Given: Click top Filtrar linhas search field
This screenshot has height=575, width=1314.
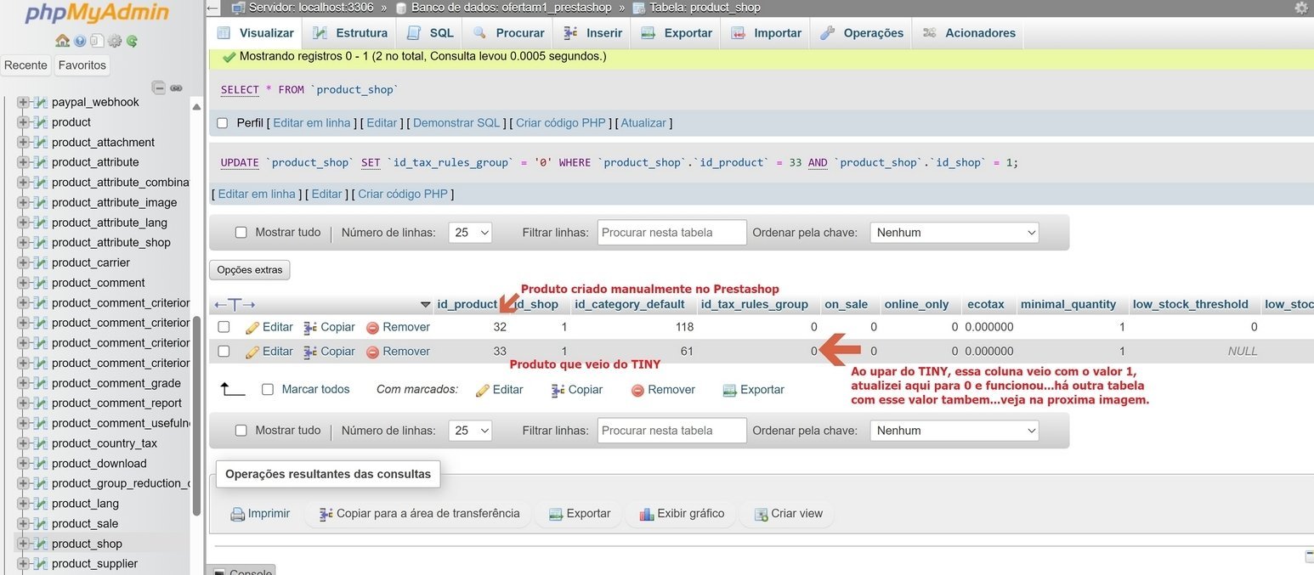Looking at the screenshot, I should (672, 233).
